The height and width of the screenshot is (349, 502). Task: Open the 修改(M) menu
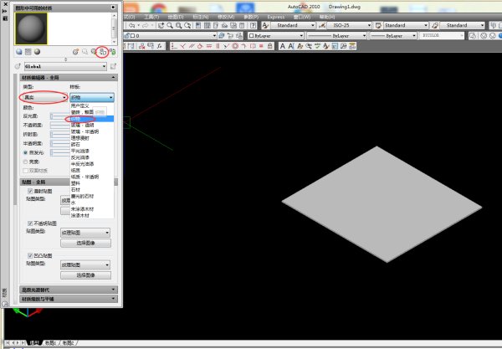(x=226, y=17)
